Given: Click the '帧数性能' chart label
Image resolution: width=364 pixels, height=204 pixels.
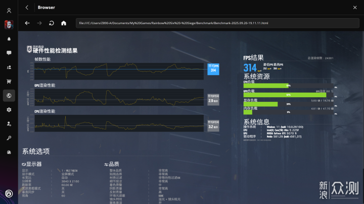Looking at the screenshot, I should pos(42,59).
